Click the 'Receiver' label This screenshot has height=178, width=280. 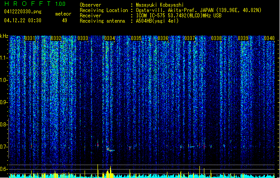coord(90,16)
